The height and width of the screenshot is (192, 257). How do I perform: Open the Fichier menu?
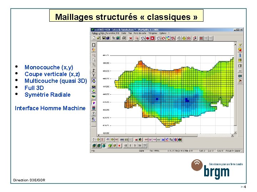click(95, 33)
